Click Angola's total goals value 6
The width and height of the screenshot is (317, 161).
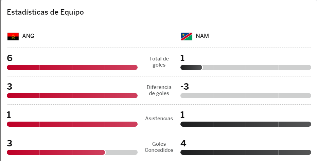pyautogui.click(x=10, y=58)
